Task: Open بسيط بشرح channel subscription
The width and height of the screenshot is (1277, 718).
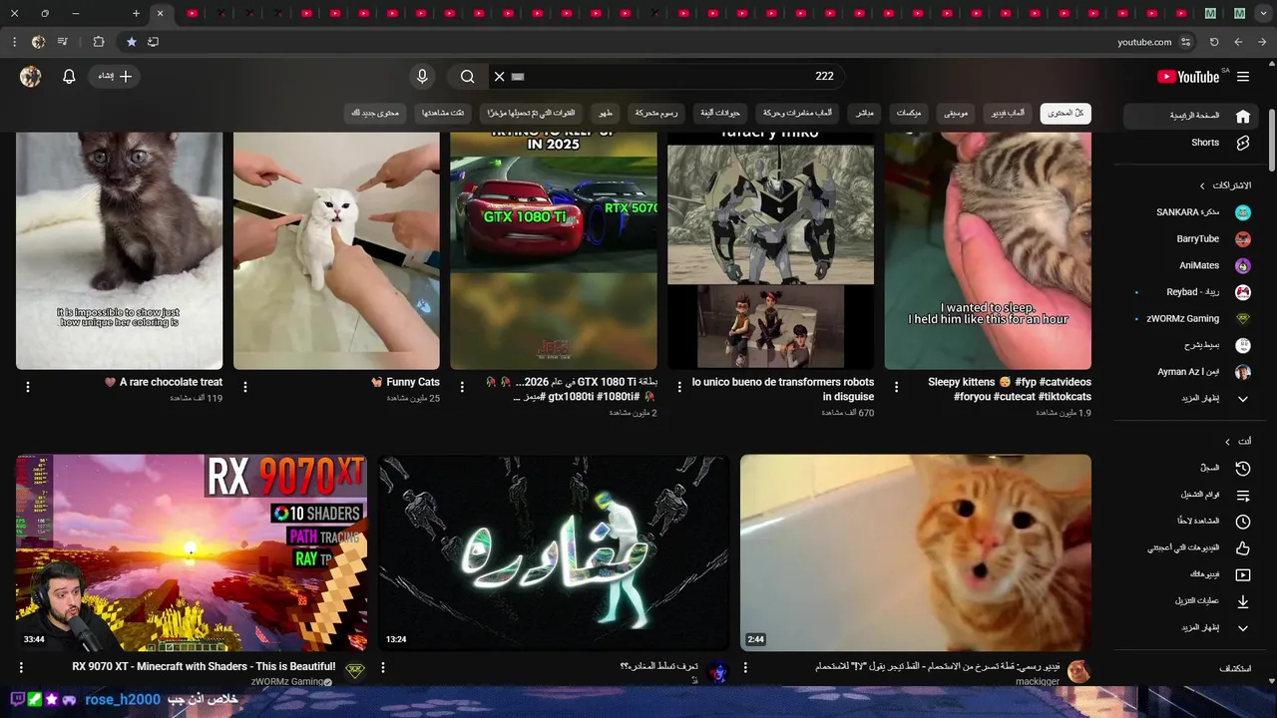Action: [x=1192, y=345]
